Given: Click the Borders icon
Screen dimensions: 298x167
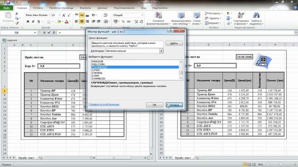Looking at the screenshot, I should click(48, 22).
